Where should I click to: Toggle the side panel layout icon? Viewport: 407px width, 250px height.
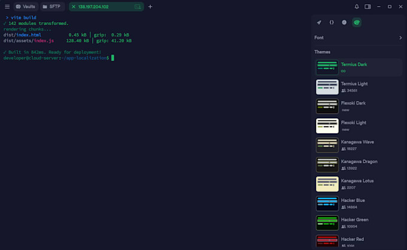click(367, 7)
